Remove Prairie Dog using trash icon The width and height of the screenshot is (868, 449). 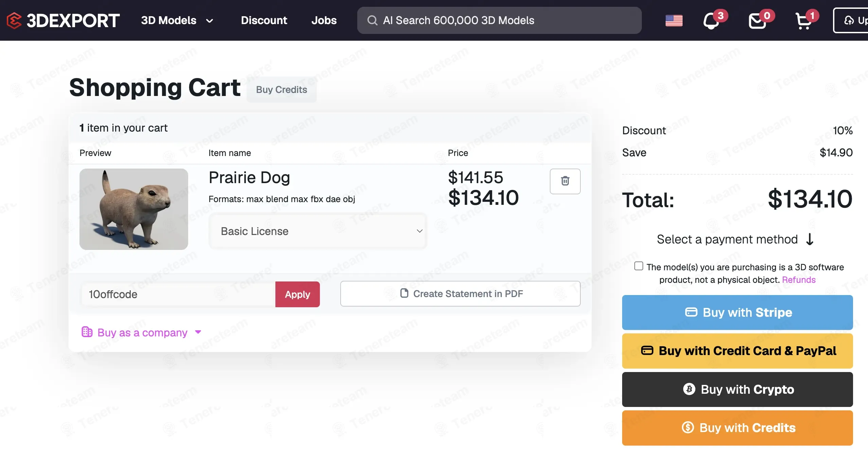point(565,181)
